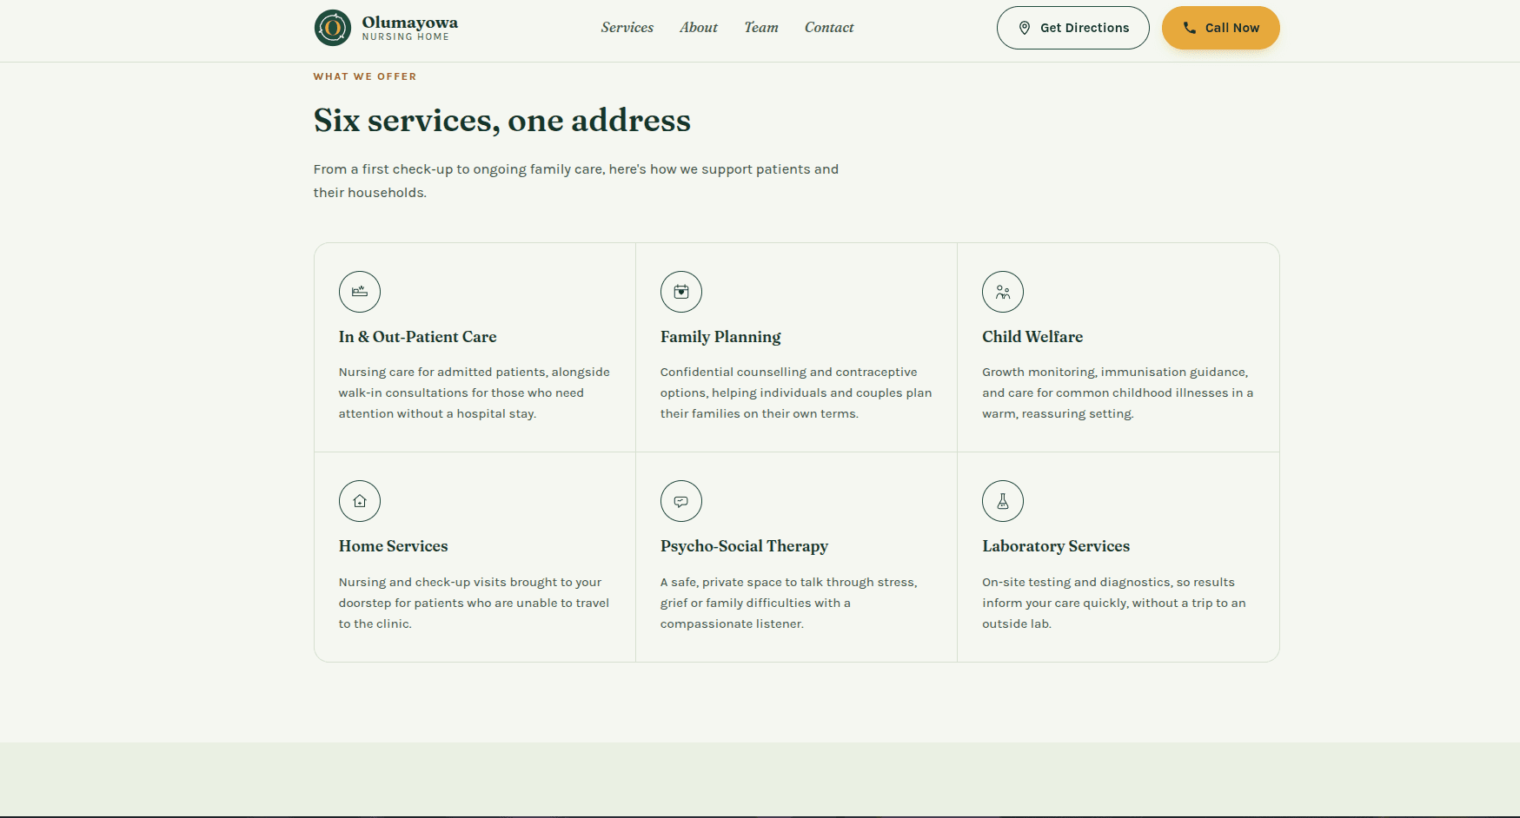1520x818 pixels.
Task: Open the About nav link
Action: [698, 28]
